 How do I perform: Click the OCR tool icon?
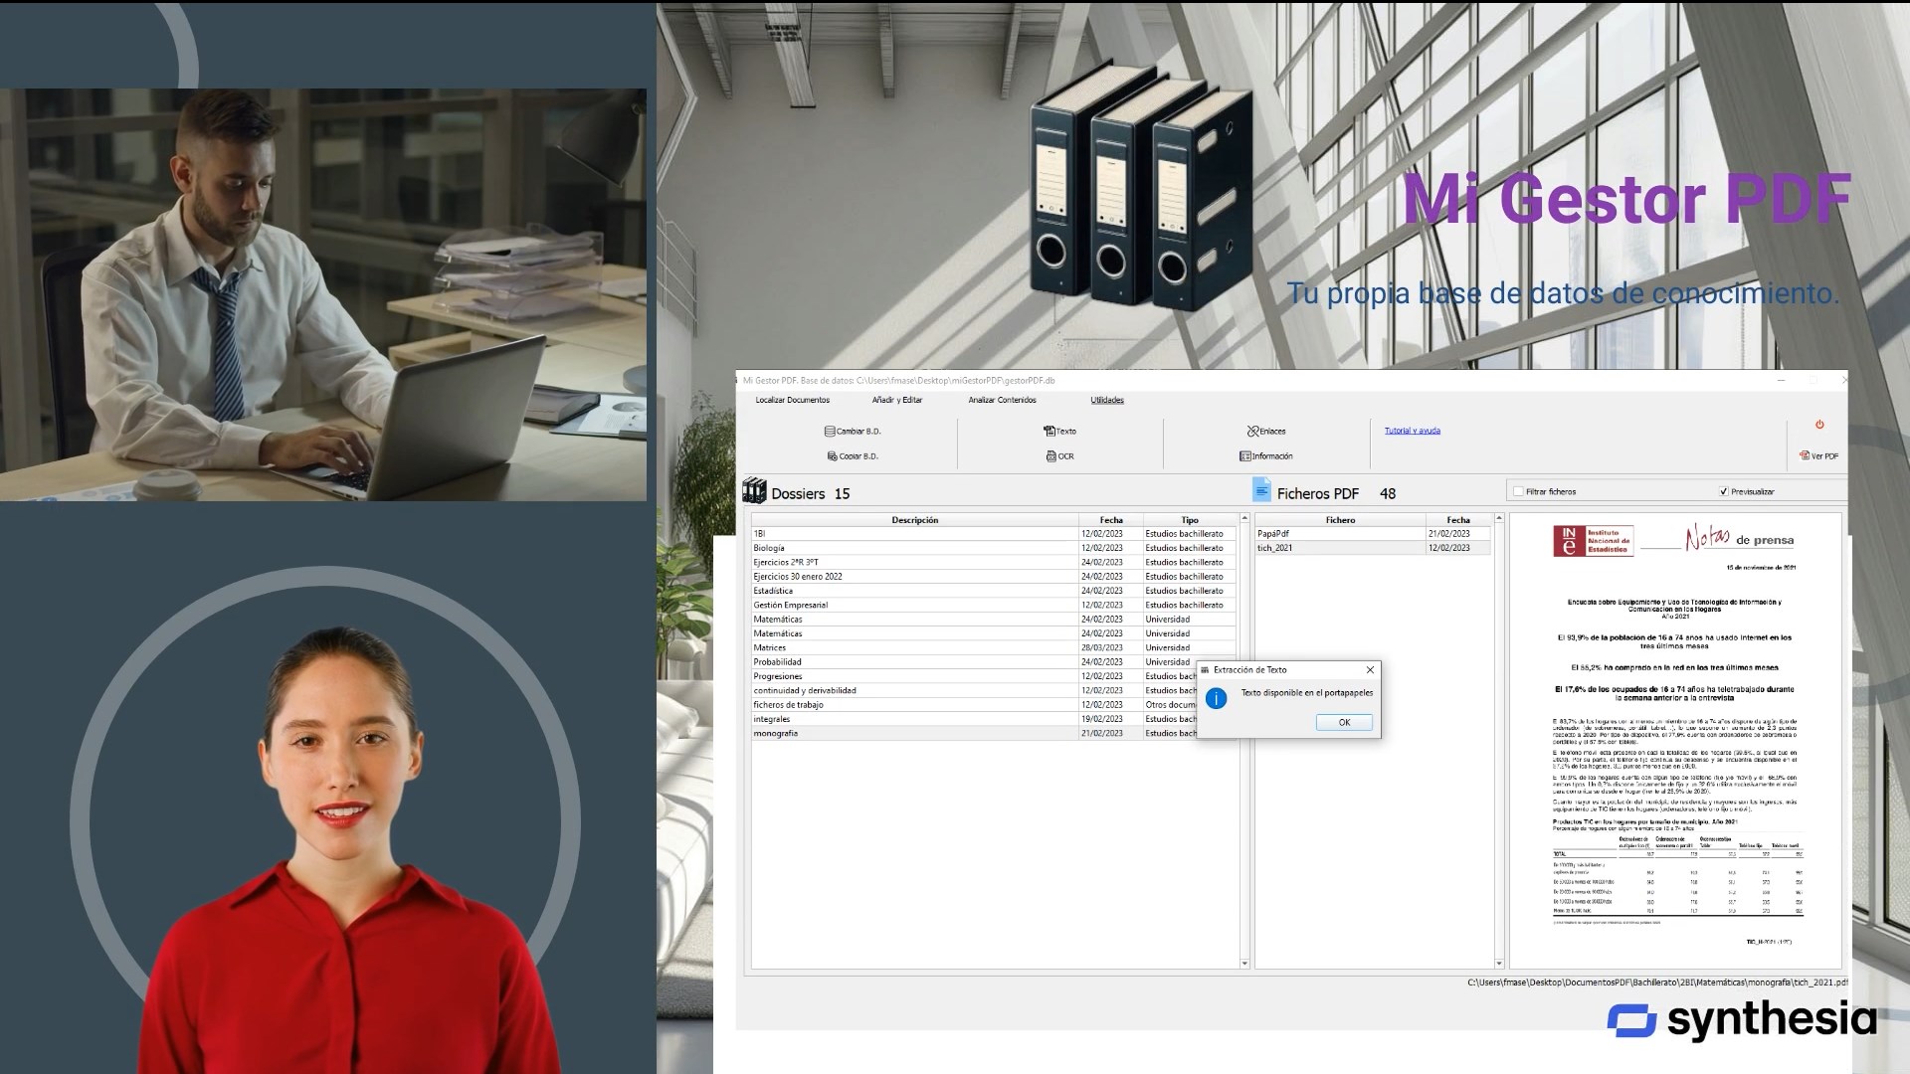[x=1051, y=456]
